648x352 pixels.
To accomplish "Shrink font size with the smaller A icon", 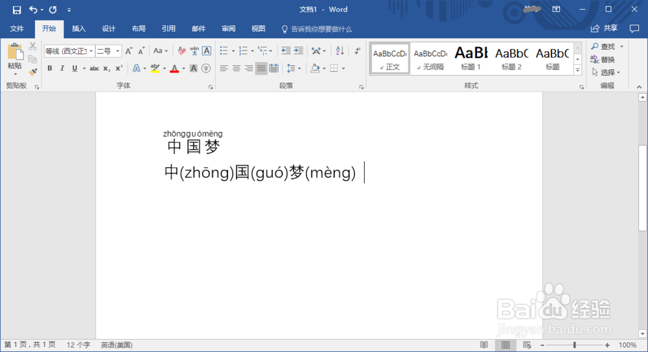I will pyautogui.click(x=141, y=50).
